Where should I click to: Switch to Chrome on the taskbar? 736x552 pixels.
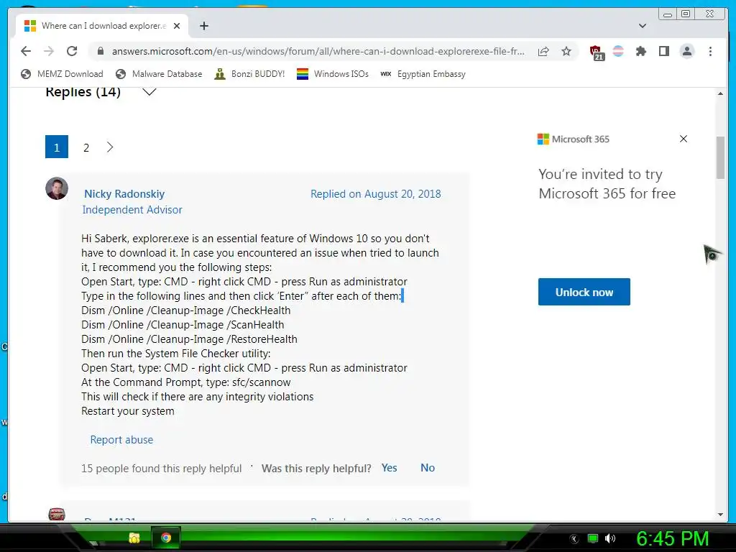166,538
